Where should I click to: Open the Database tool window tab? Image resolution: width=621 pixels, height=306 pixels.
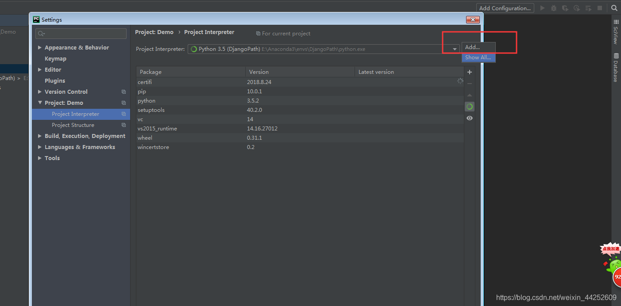[x=616, y=67]
